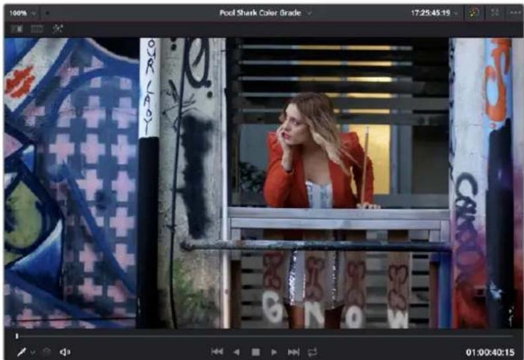Screen dimensions: 524x360
Task: Toggle the highlight mode icon
Action: tap(57, 29)
